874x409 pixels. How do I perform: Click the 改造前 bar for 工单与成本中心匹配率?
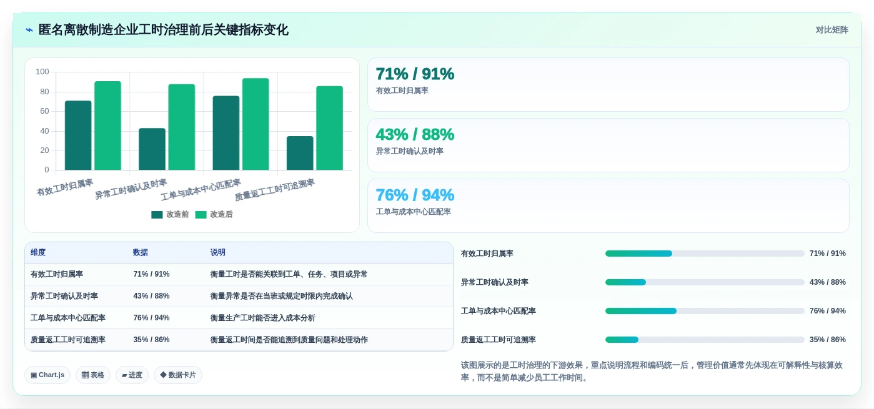pos(226,133)
